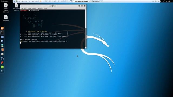Launch the red F Faraday icon in dock
Screen dimensions: 173x97
pyautogui.click(x=2, y=63)
